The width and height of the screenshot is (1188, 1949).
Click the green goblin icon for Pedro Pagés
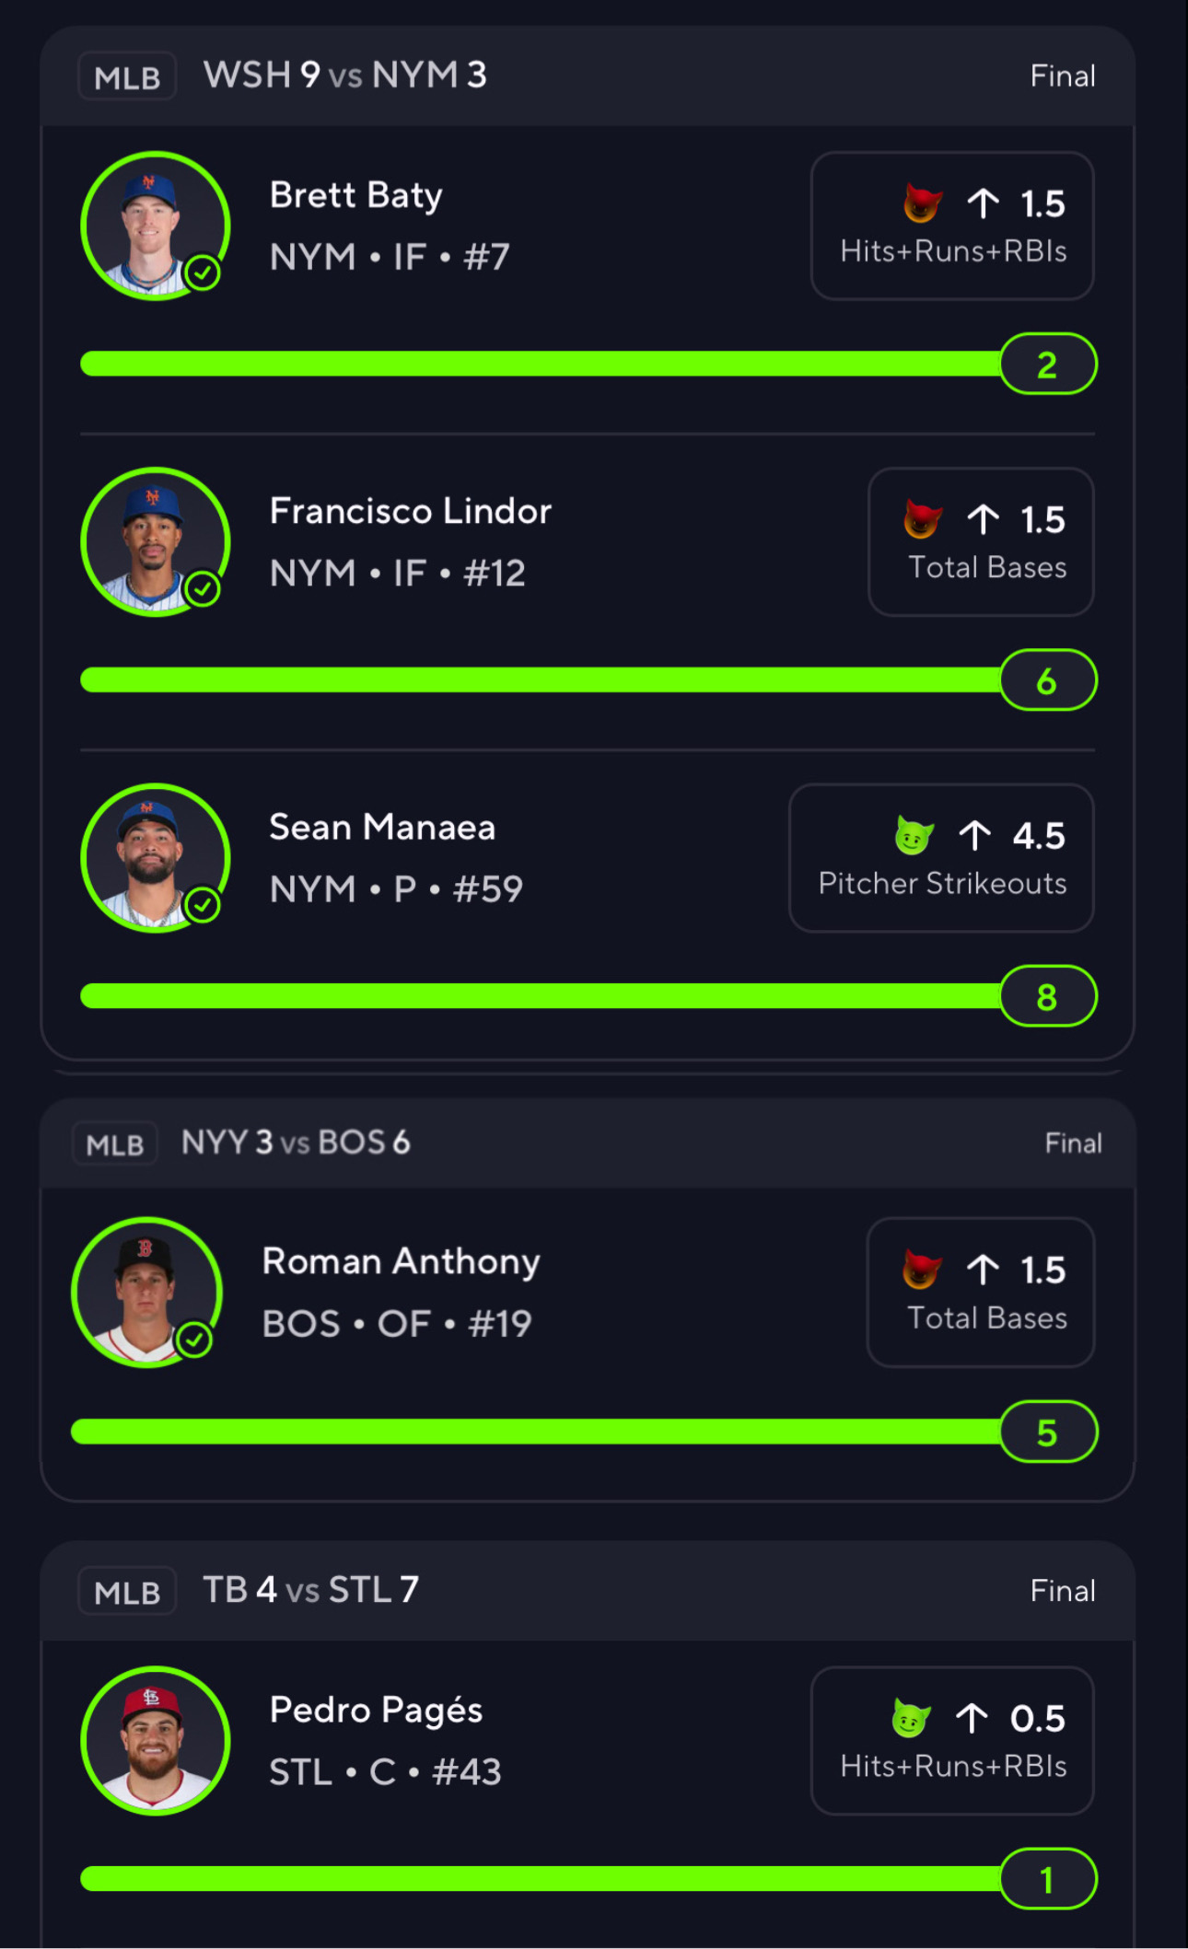tap(911, 1718)
